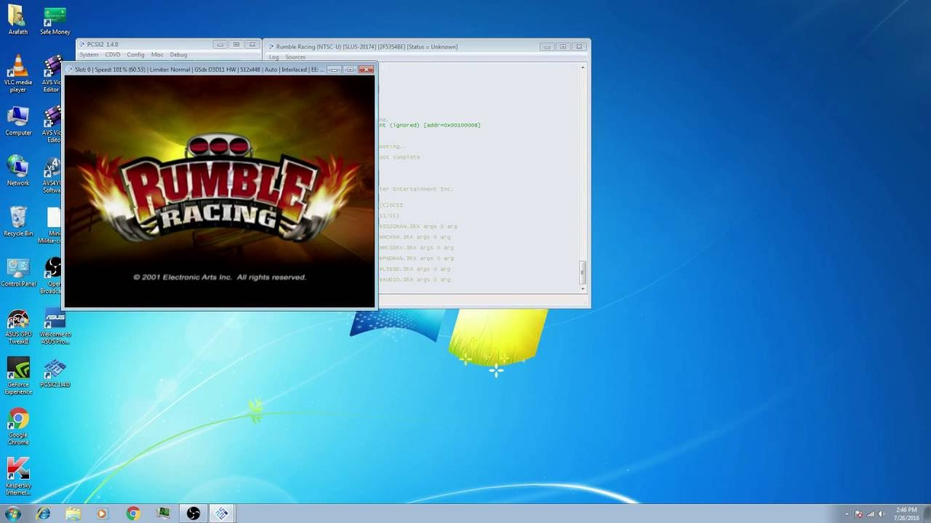Open Windows Media Player taskbar icon
This screenshot has height=523, width=931.
tap(102, 514)
